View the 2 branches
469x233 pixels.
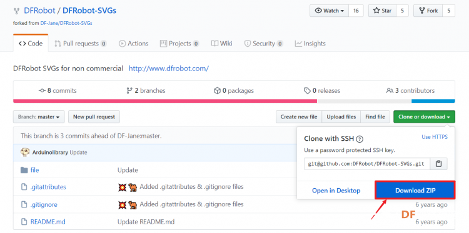pyautogui.click(x=146, y=90)
